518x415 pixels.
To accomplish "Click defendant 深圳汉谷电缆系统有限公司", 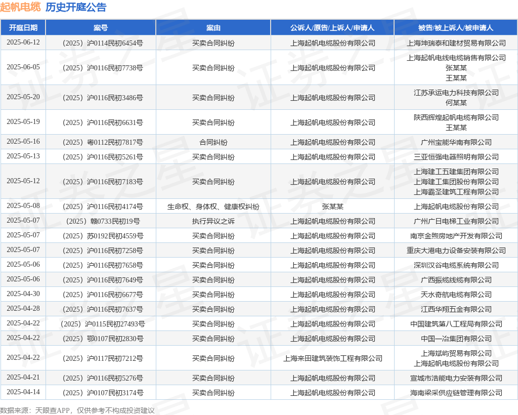I will click(x=456, y=265).
